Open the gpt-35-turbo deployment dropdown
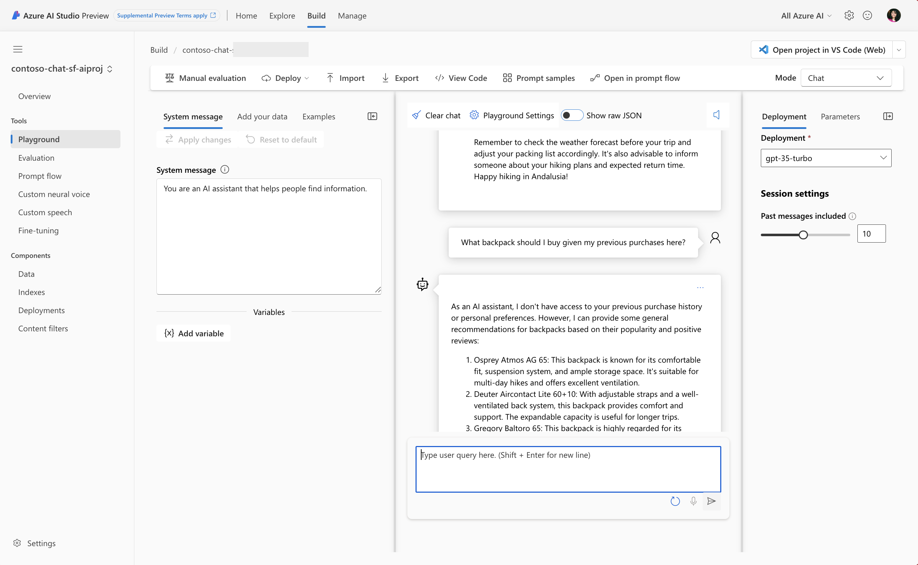Image resolution: width=918 pixels, height=565 pixels. coord(826,158)
